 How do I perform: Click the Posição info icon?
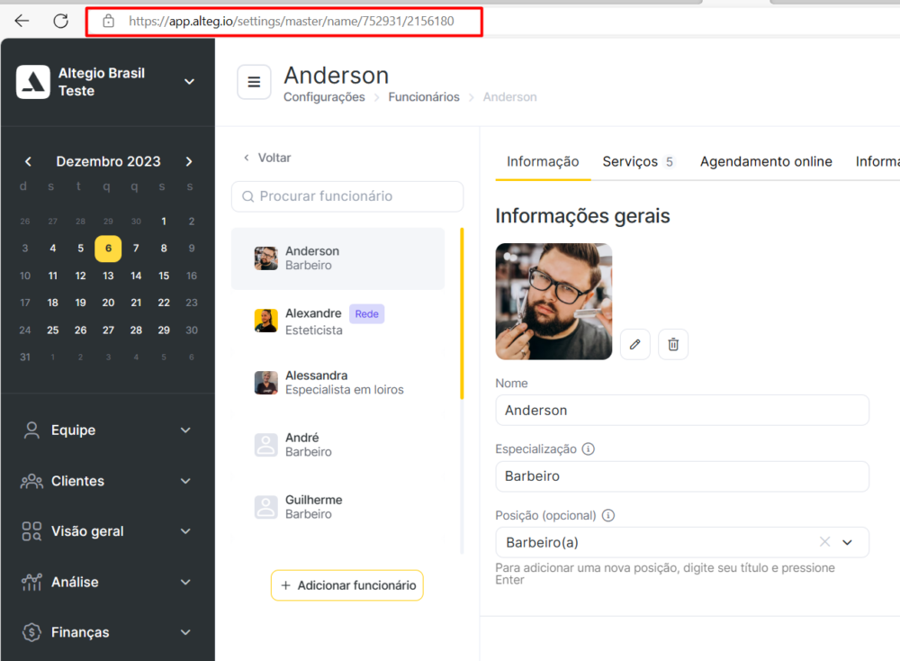tap(608, 515)
